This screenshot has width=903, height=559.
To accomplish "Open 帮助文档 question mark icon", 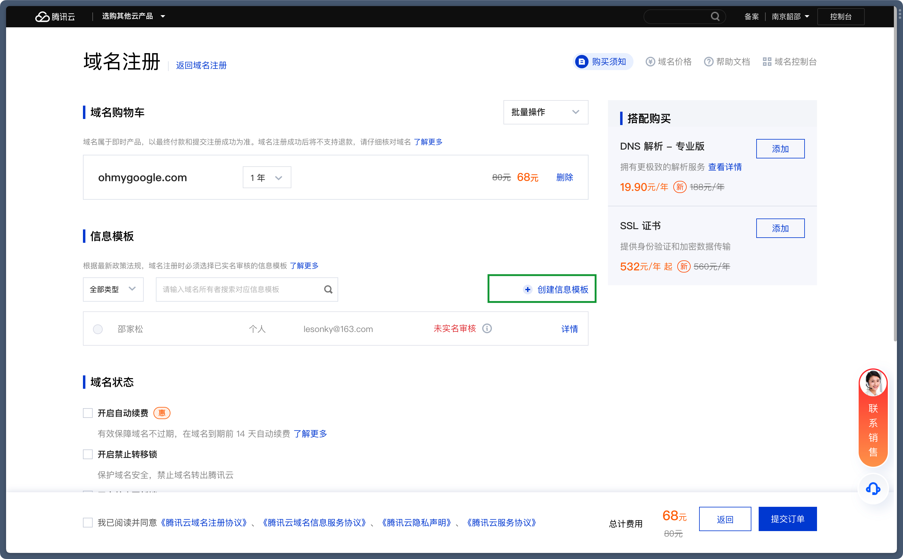I will pyautogui.click(x=708, y=62).
